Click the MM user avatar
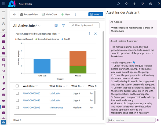The height and width of the screenshot is (125, 161). [x=3, y=122]
